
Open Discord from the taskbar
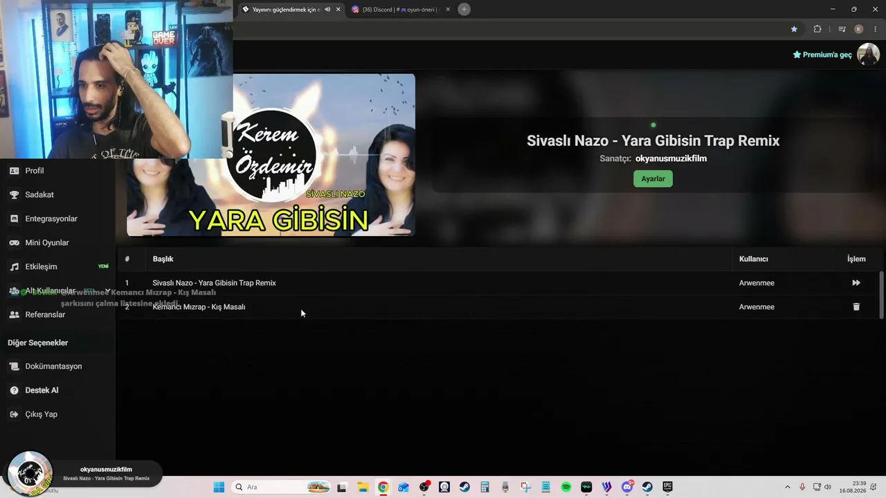pos(627,487)
